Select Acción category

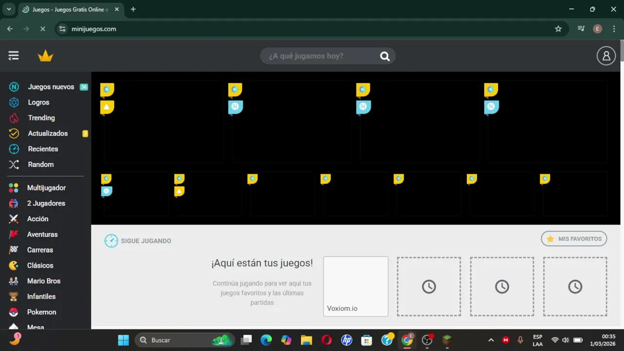tap(38, 219)
